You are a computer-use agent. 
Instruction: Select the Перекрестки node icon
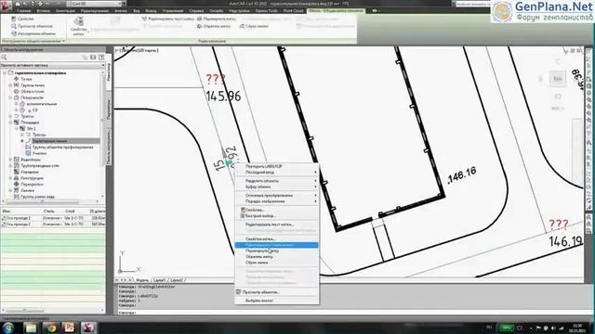(17, 184)
